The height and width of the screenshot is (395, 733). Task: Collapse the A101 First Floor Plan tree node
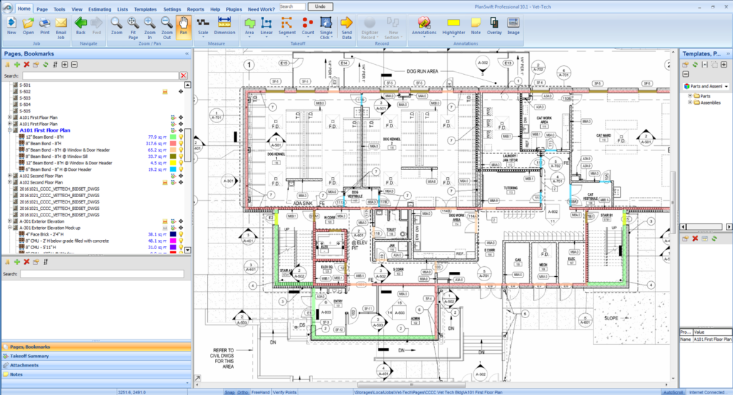coord(10,130)
